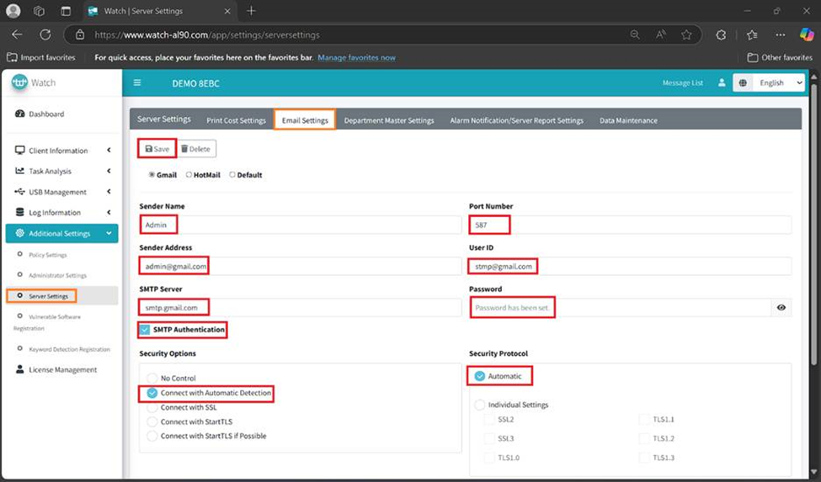
Task: Toggle the SMTP Authentication checkbox
Action: point(146,330)
